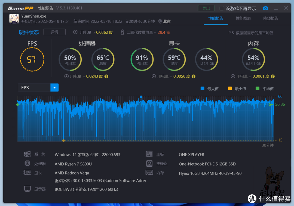Image resolution: width=294 pixels, height=206 pixels.
Task: Click the Windows system icon beside 系统
Action: pos(27,154)
